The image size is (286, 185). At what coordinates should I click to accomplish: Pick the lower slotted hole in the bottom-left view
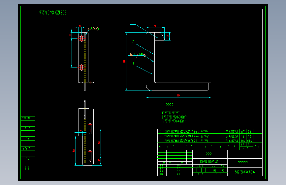point(90,156)
